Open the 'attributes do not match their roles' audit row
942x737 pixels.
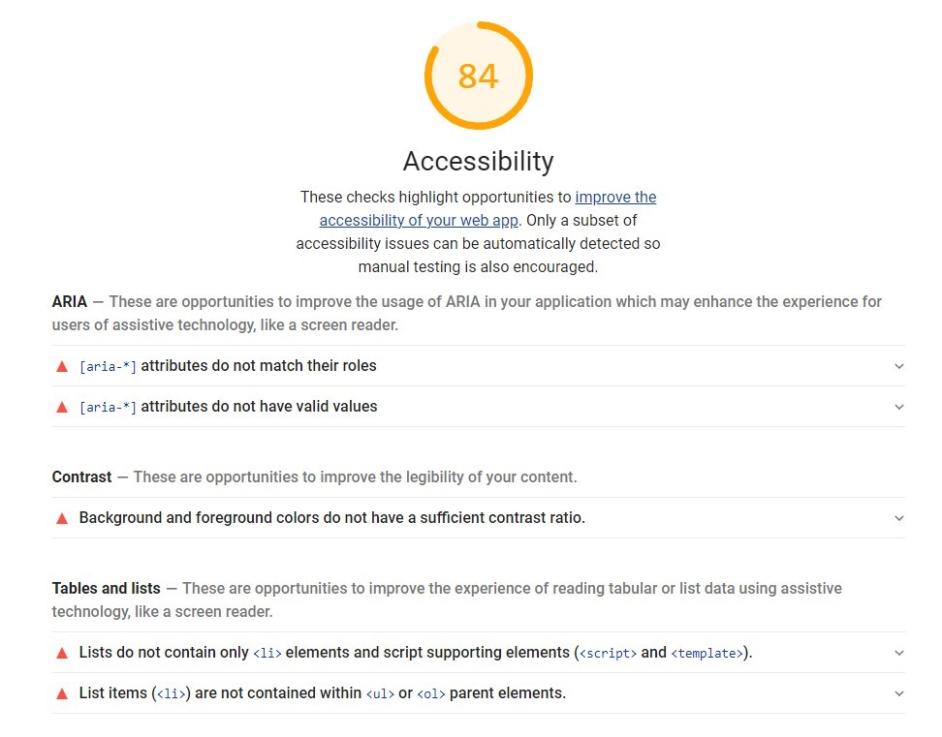pyautogui.click(x=478, y=366)
